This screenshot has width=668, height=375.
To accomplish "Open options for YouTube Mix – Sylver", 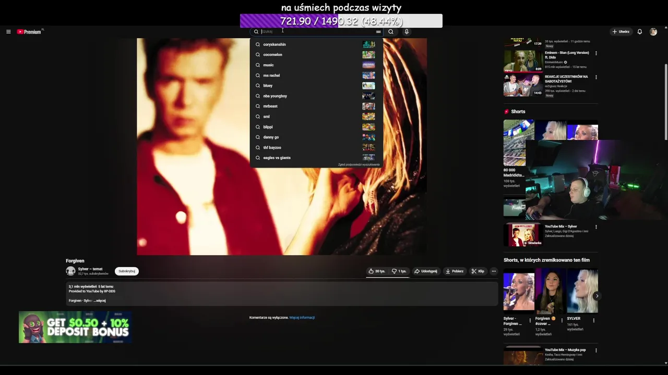I will 596,227.
